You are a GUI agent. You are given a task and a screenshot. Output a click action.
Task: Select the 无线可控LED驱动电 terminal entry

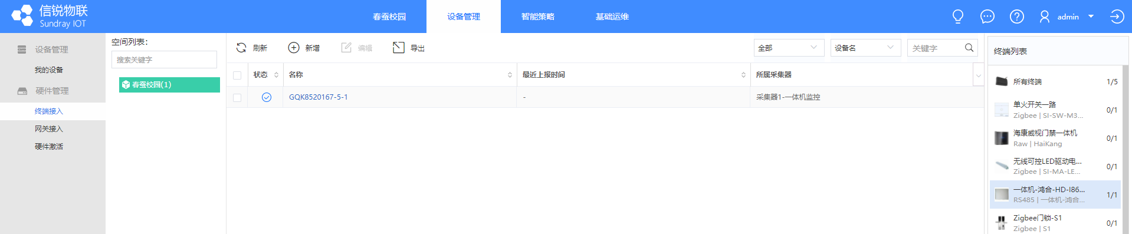(1056, 166)
